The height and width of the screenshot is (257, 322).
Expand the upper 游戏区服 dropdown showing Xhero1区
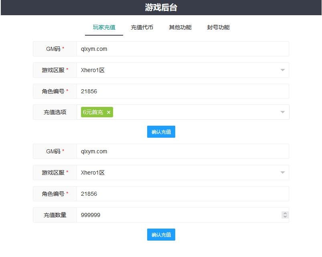coord(282,70)
